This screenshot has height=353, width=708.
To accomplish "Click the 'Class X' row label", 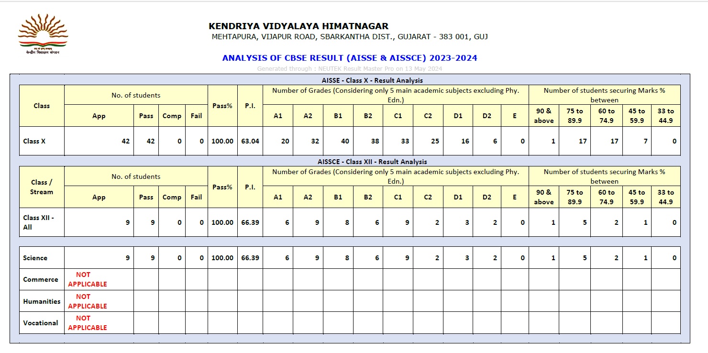I will (34, 141).
